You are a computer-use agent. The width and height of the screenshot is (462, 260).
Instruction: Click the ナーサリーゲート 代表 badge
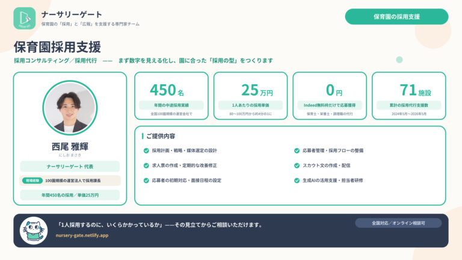click(x=70, y=167)
